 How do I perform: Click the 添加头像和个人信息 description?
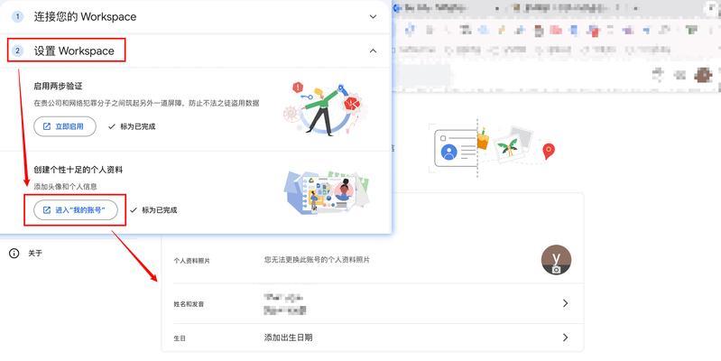pyautogui.click(x=65, y=187)
